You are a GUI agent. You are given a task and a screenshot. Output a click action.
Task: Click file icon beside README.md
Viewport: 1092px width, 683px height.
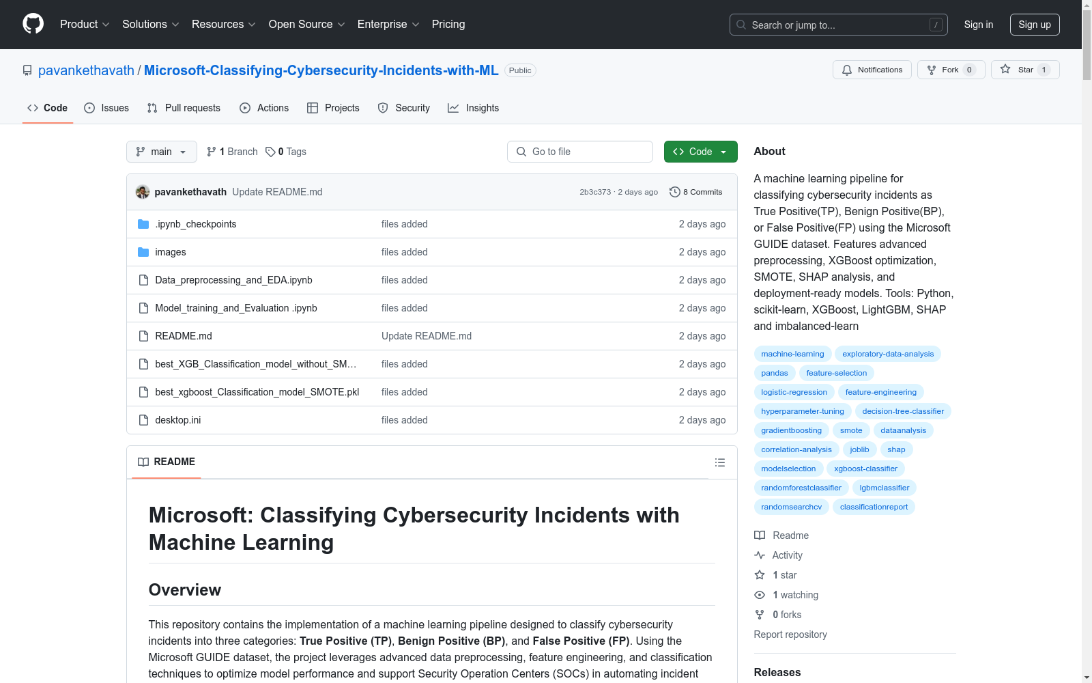[x=143, y=336]
